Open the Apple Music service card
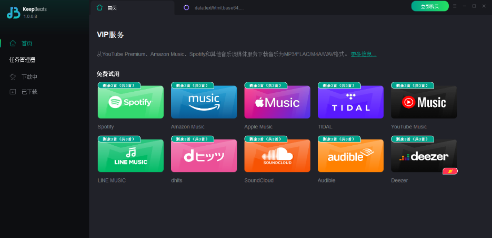 [277, 102]
